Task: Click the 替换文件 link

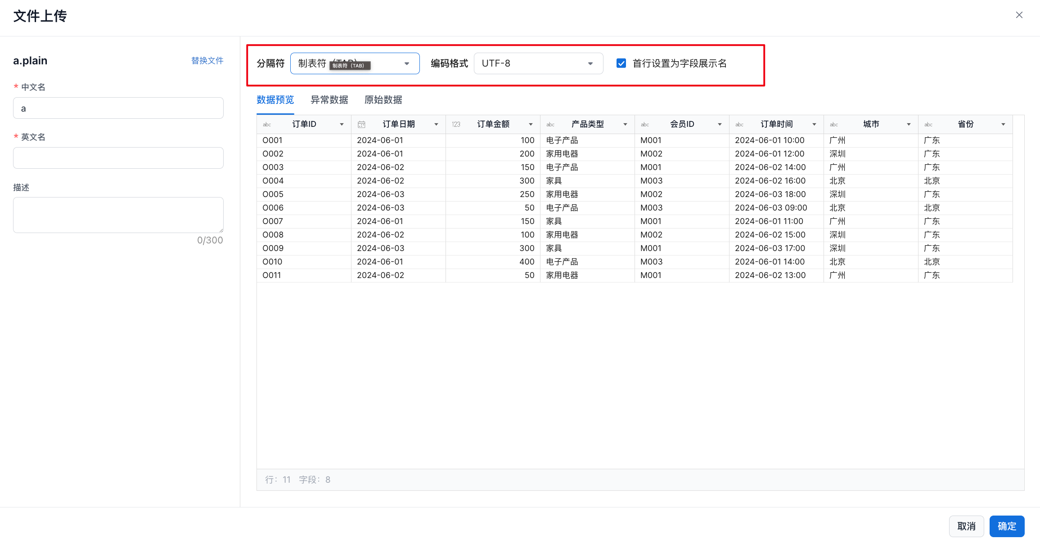Action: (x=207, y=61)
